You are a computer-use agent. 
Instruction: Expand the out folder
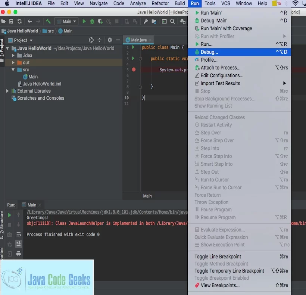[x=13, y=62]
